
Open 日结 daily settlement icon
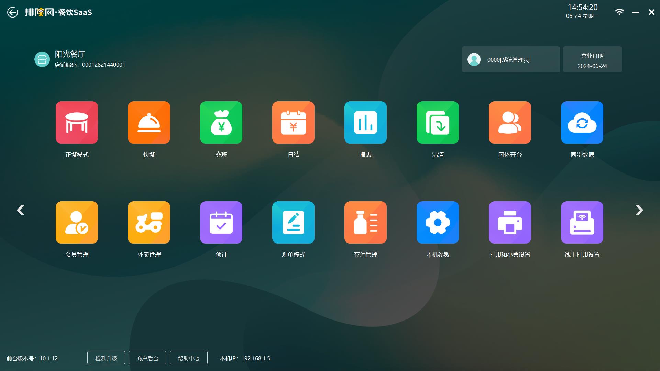tap(293, 122)
